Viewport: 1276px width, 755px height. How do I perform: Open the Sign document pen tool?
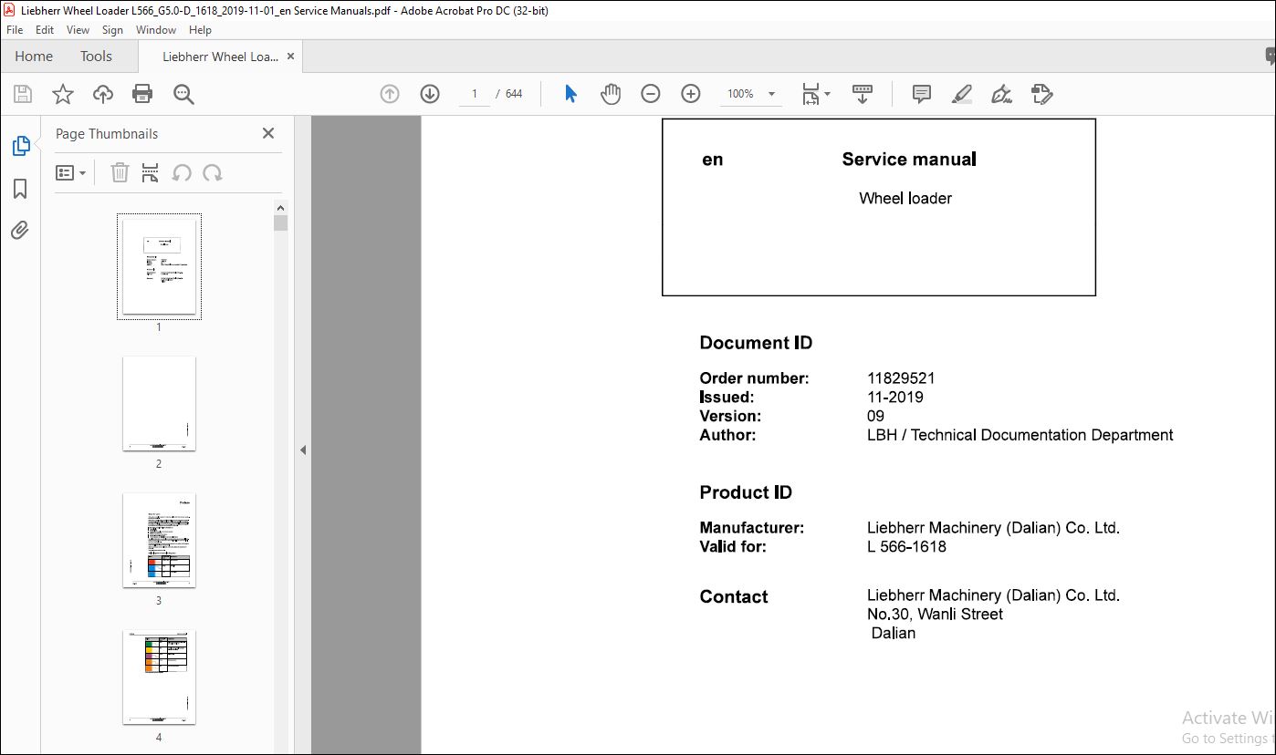(x=1001, y=94)
